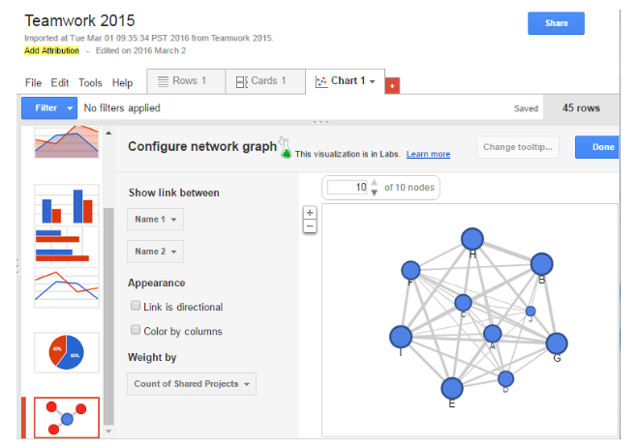
Task: Select the line chart type icon
Action: (67, 287)
